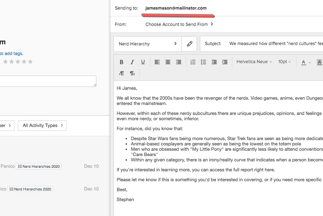
Task: Center align the email text
Action: (168, 62)
